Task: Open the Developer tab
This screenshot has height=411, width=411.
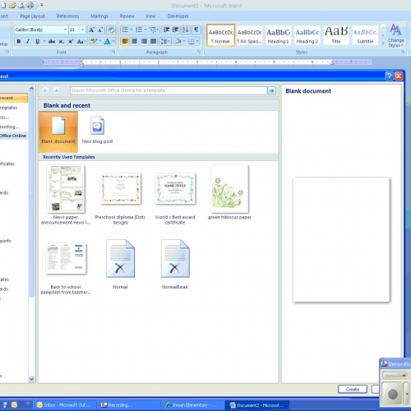Action: click(178, 16)
